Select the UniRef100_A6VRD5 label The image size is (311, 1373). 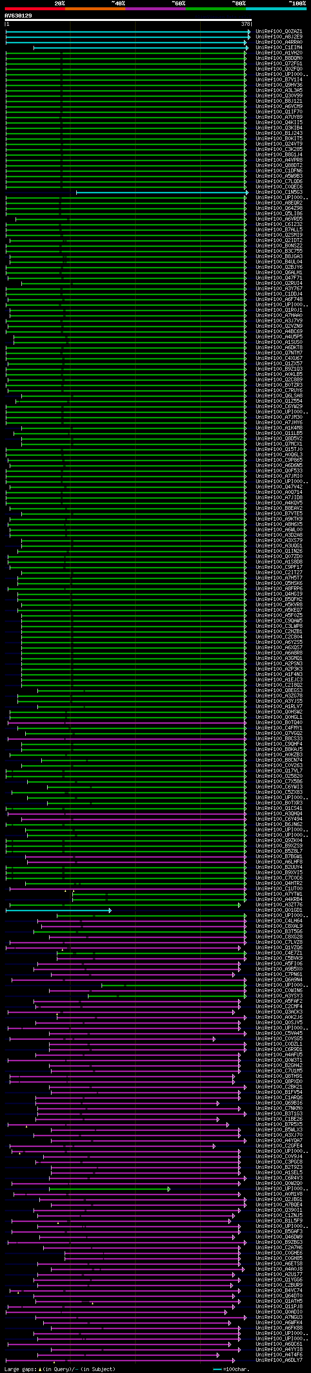[279, 219]
